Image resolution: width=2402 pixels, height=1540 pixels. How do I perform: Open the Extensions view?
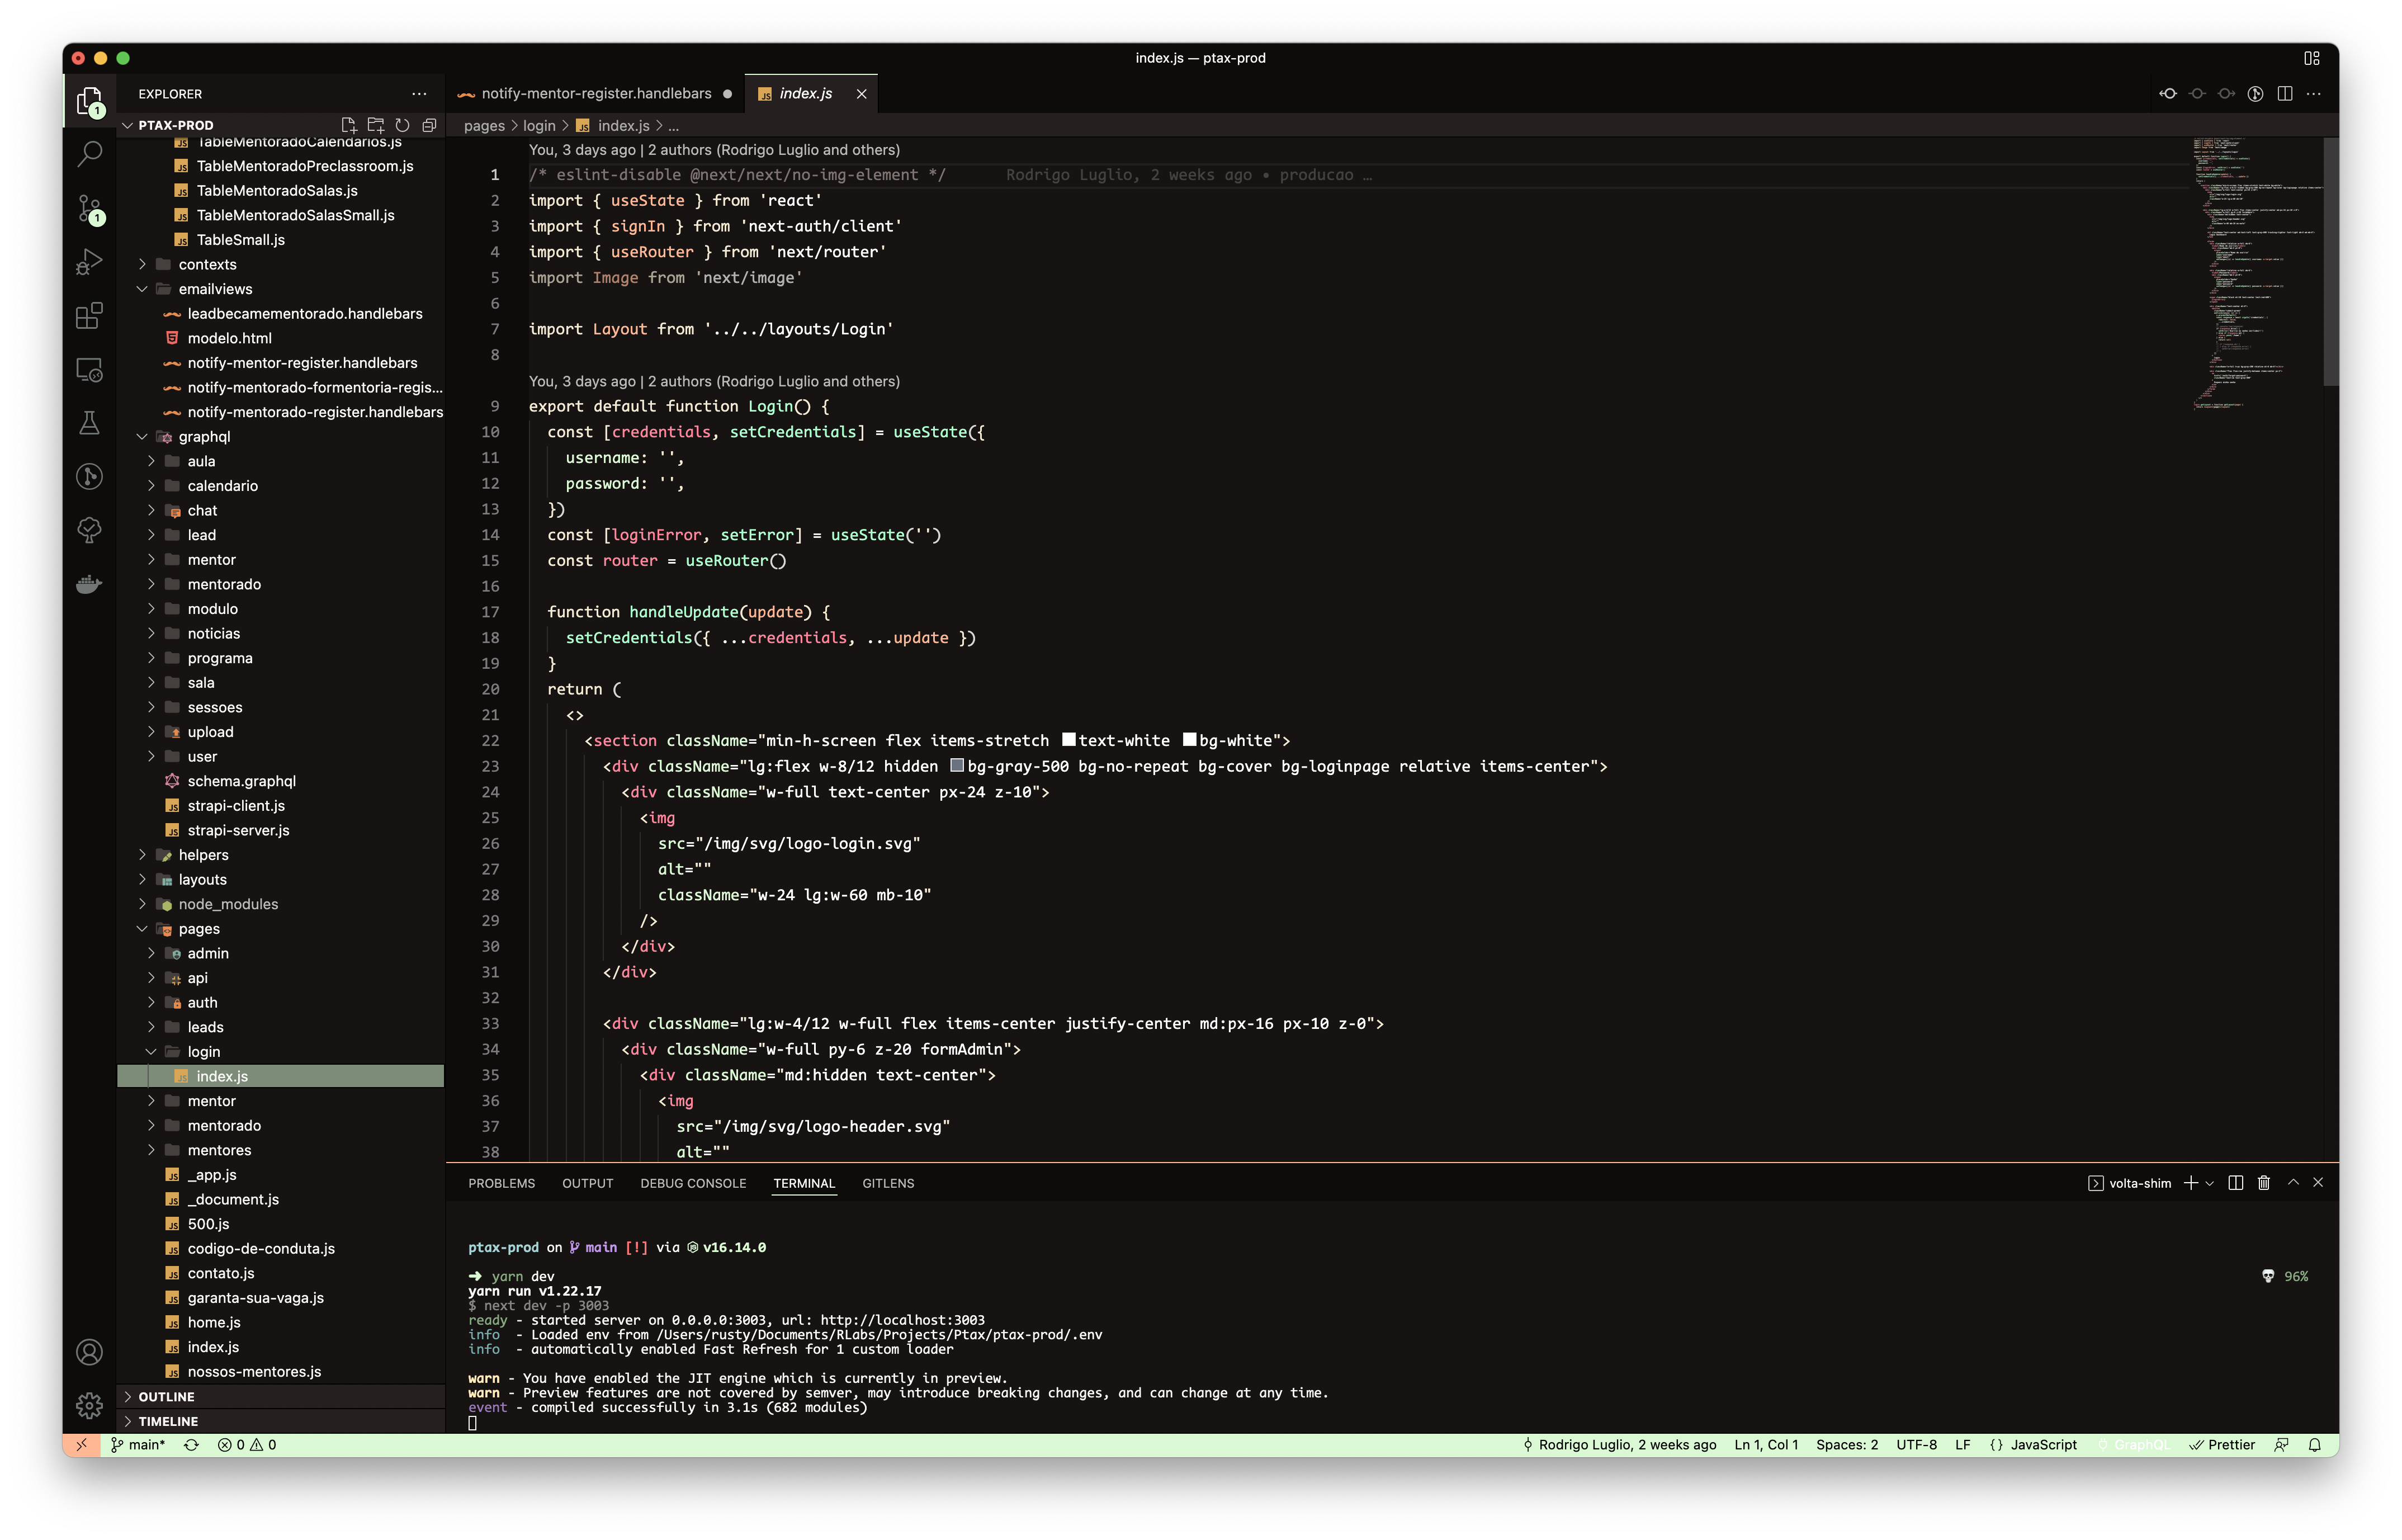click(x=89, y=316)
